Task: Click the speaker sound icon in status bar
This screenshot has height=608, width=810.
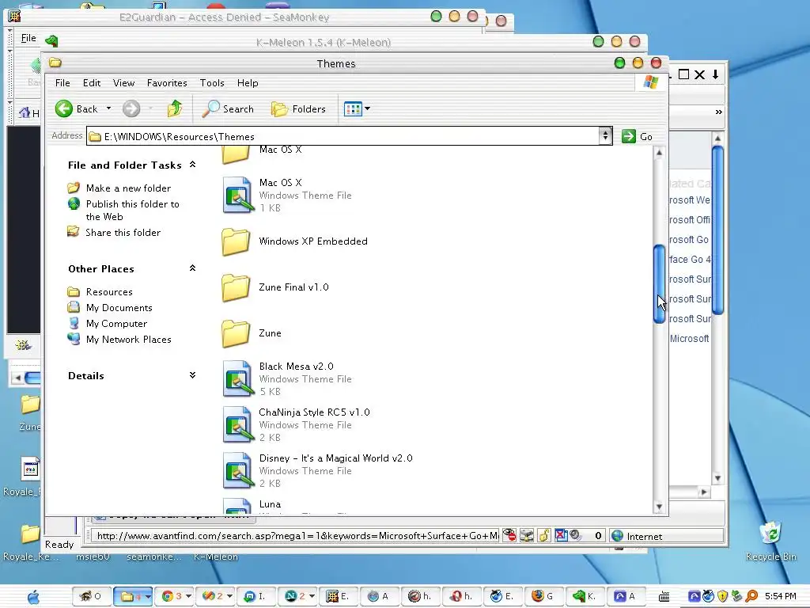Action: tap(576, 536)
